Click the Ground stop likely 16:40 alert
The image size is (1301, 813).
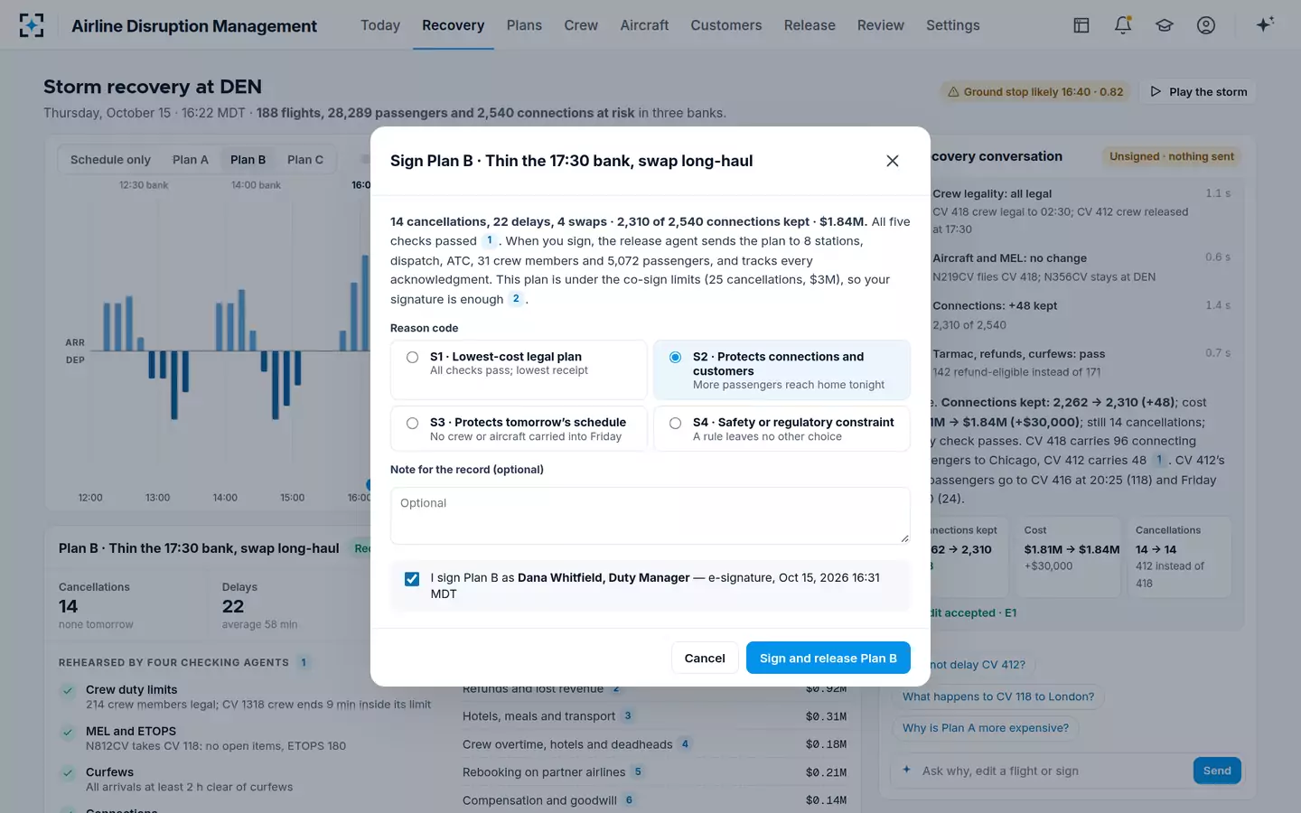pos(1035,91)
